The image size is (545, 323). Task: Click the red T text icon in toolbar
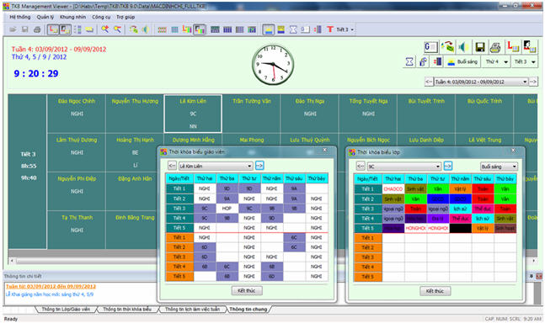[x=330, y=29]
